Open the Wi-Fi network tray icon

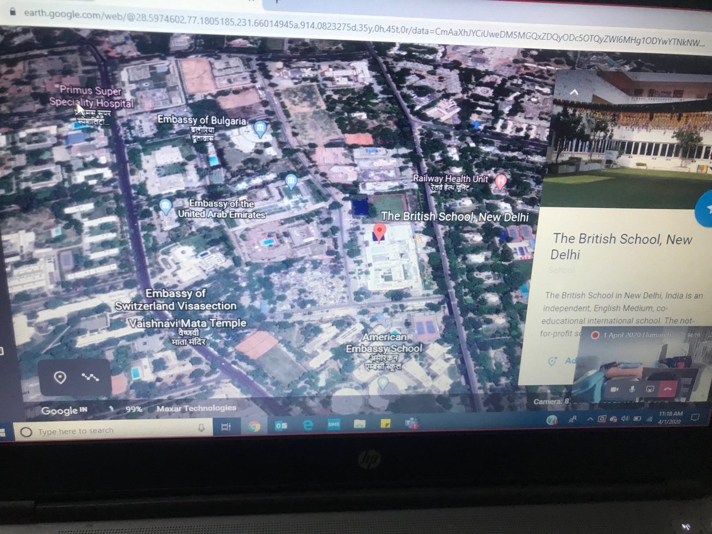[x=649, y=419]
